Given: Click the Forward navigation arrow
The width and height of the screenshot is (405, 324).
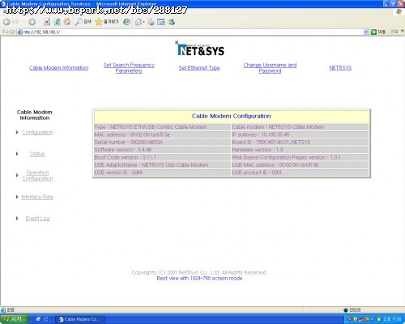Looking at the screenshot, I should click(x=32, y=22).
